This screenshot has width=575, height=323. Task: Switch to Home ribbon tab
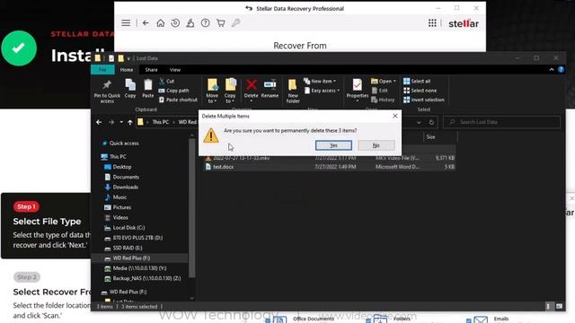tap(127, 70)
